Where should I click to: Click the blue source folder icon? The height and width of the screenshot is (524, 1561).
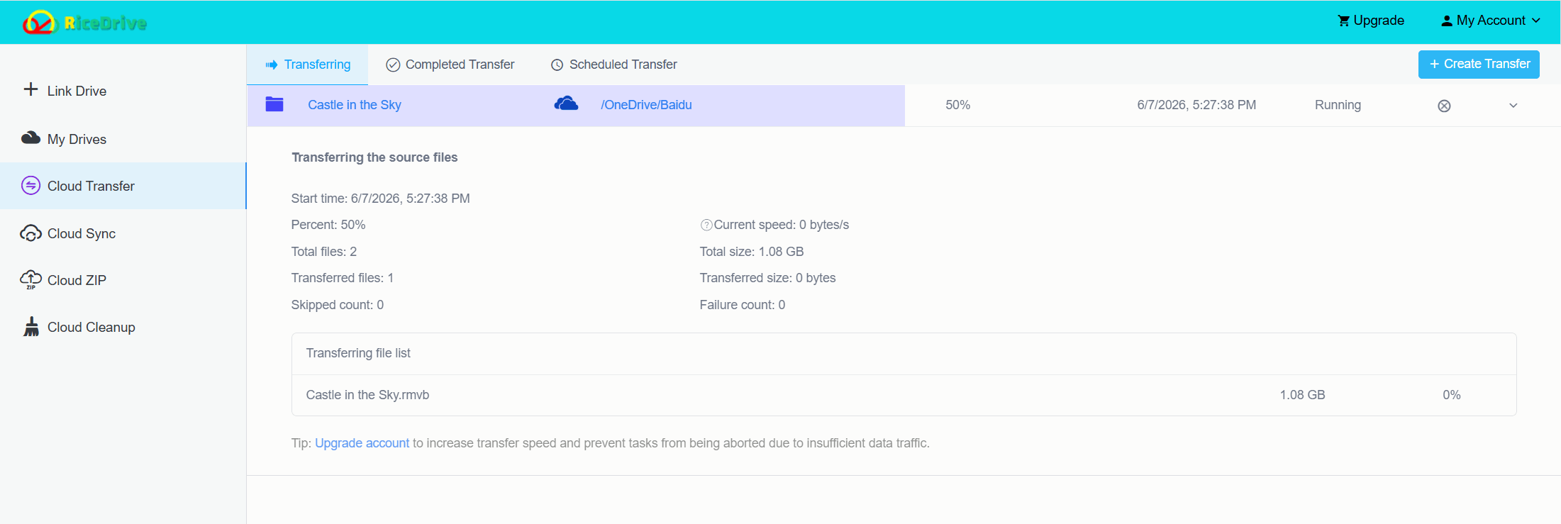(x=274, y=104)
